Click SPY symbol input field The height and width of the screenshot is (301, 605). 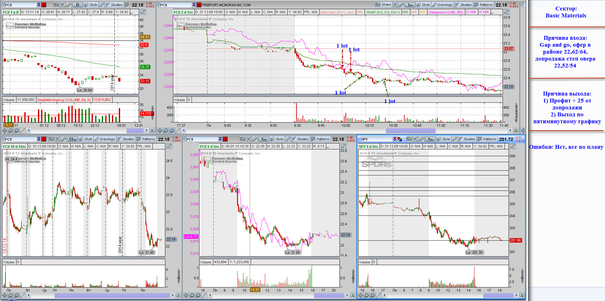(x=376, y=139)
